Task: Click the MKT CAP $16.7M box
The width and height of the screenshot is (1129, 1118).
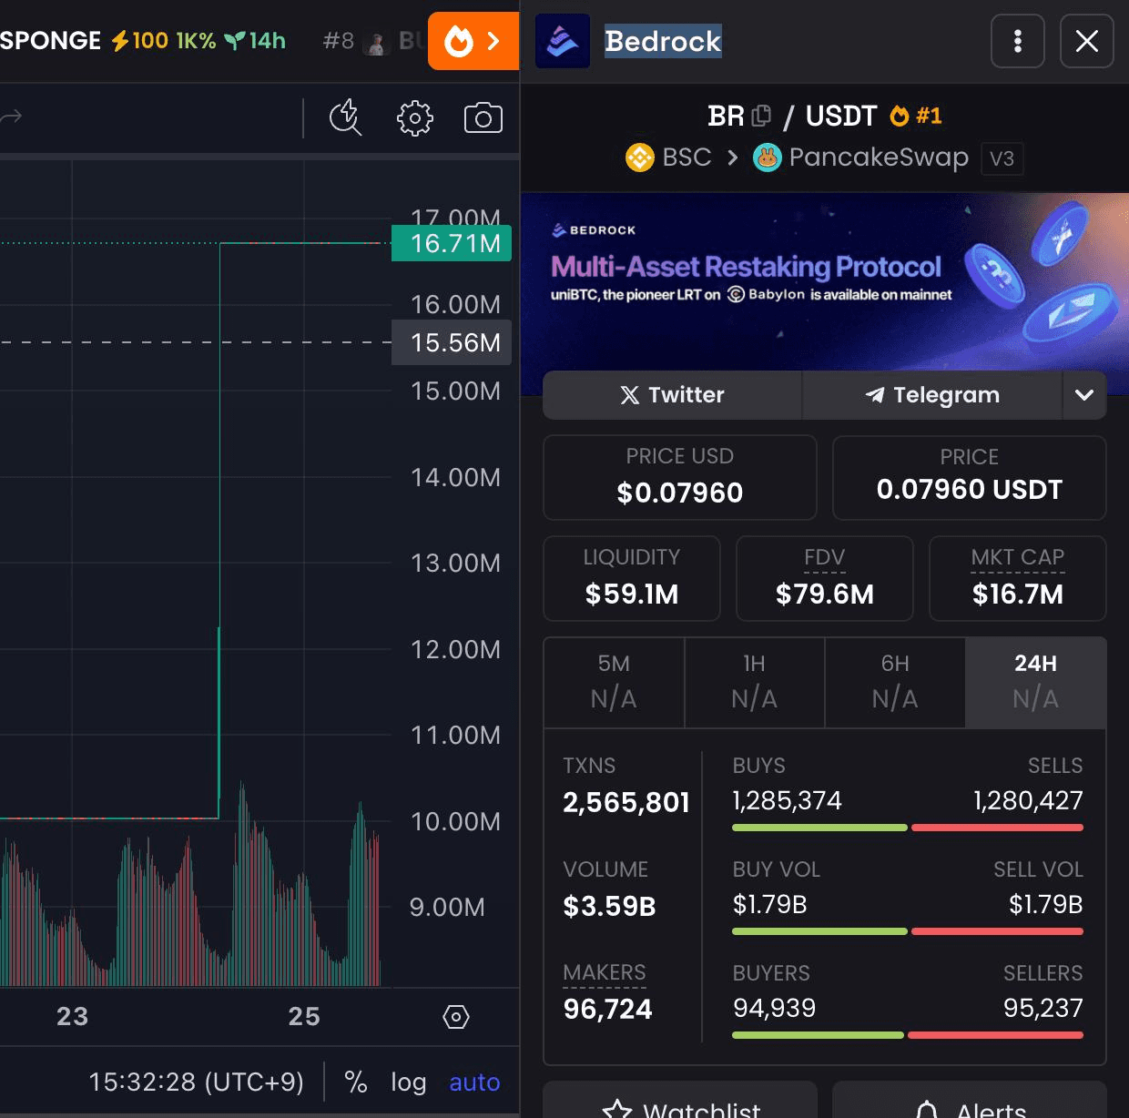Action: pyautogui.click(x=1018, y=578)
